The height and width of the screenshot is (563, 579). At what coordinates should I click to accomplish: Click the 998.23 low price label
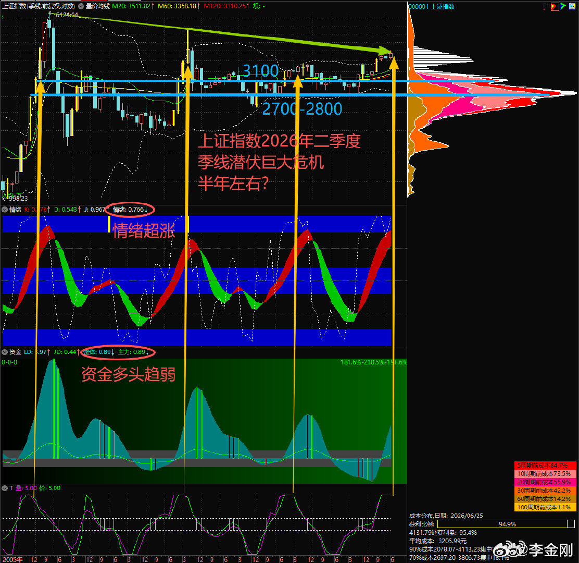pyautogui.click(x=17, y=198)
